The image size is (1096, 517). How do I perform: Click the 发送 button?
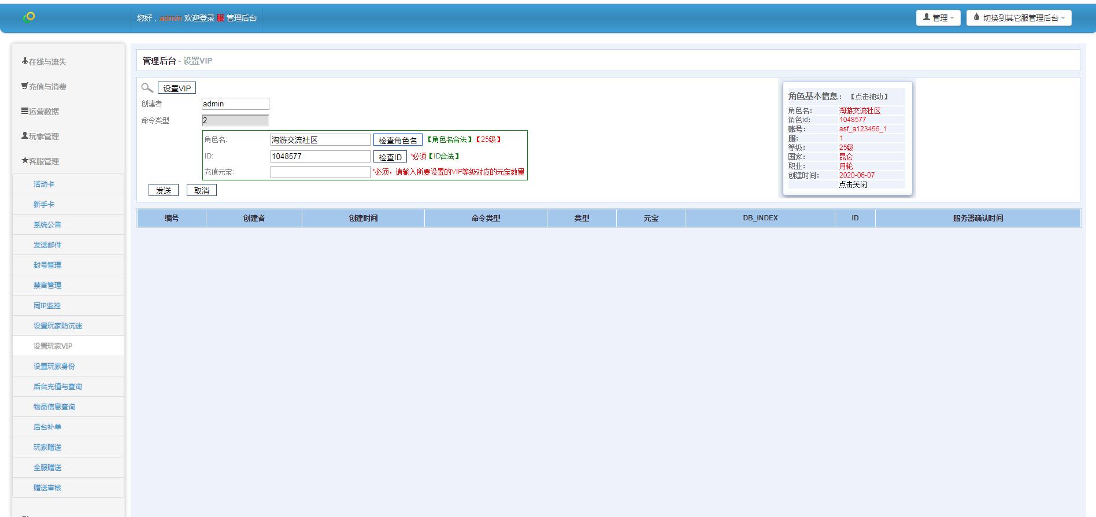(164, 190)
